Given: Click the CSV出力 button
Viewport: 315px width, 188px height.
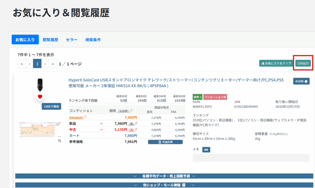Looking at the screenshot, I should click(x=303, y=63).
